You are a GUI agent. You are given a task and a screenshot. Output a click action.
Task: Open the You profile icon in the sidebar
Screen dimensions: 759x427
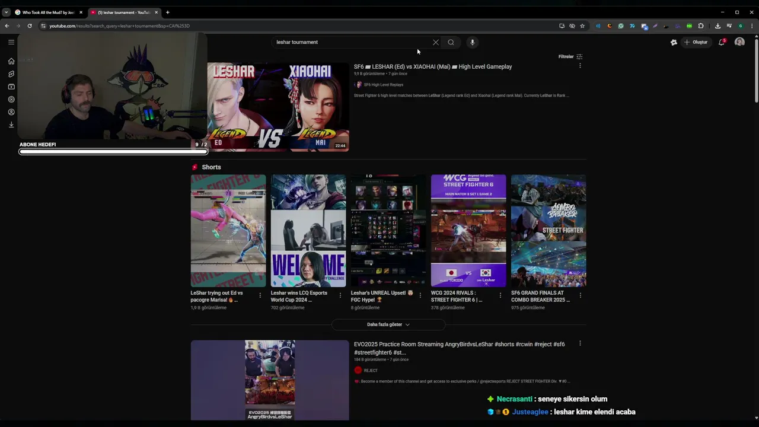pyautogui.click(x=11, y=112)
